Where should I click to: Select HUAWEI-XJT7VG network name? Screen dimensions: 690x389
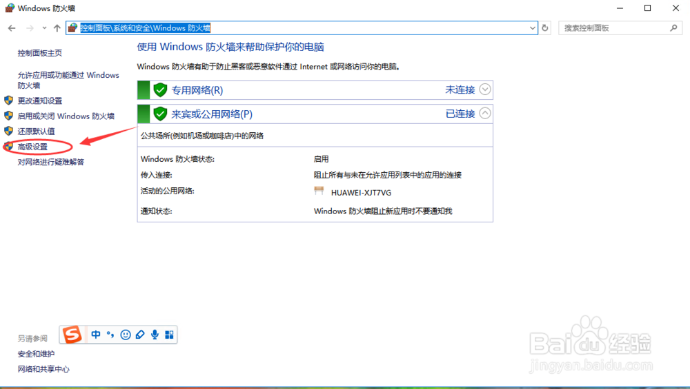(x=361, y=193)
